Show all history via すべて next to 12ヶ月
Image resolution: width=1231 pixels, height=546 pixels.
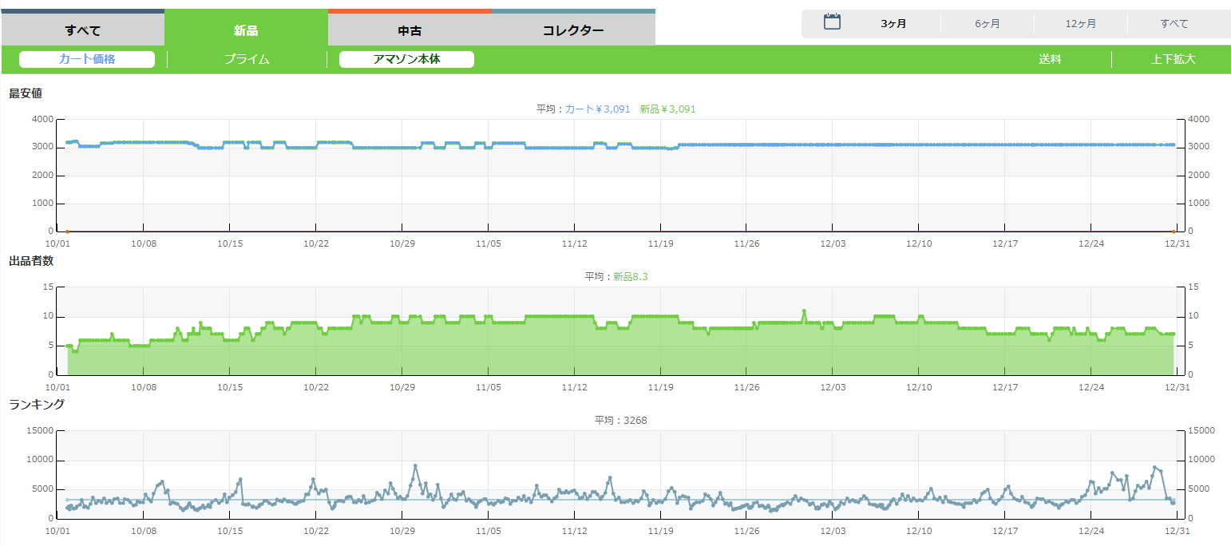click(1174, 24)
